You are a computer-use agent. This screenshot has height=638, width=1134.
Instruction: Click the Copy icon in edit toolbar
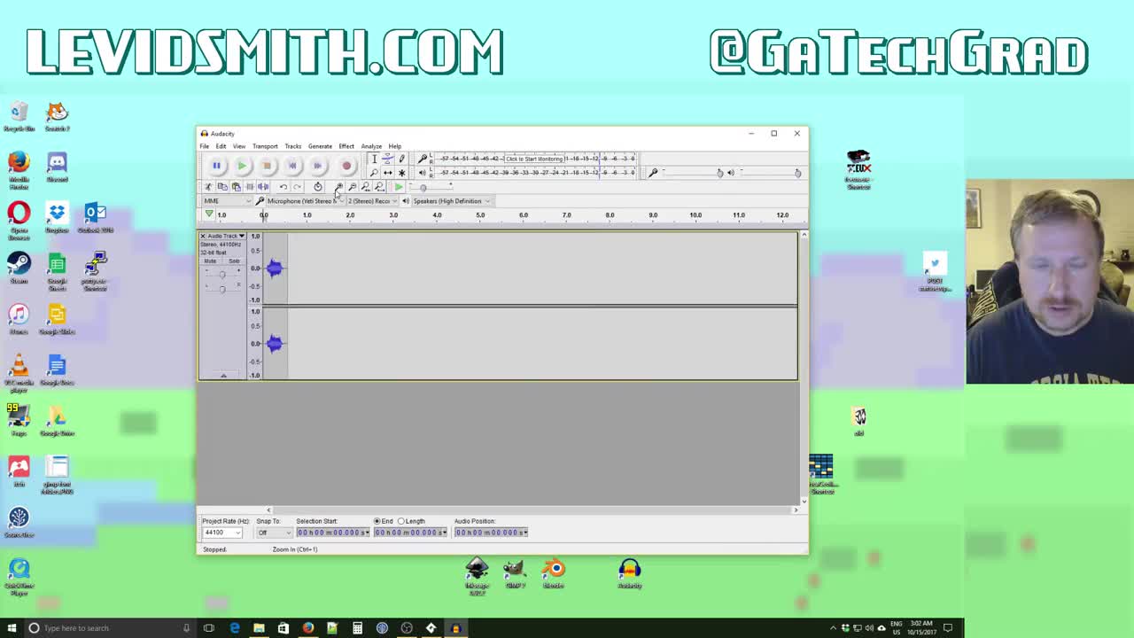222,187
